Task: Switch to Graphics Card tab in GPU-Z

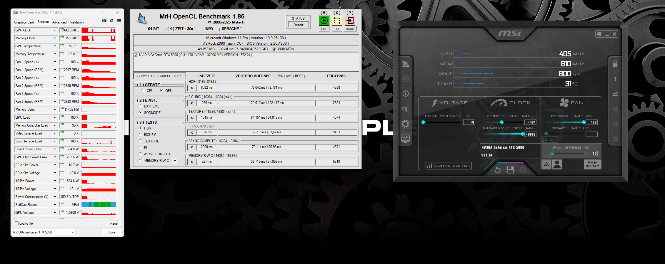Action: 24,22
